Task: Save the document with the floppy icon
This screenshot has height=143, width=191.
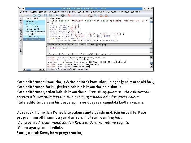Action: 45,15
